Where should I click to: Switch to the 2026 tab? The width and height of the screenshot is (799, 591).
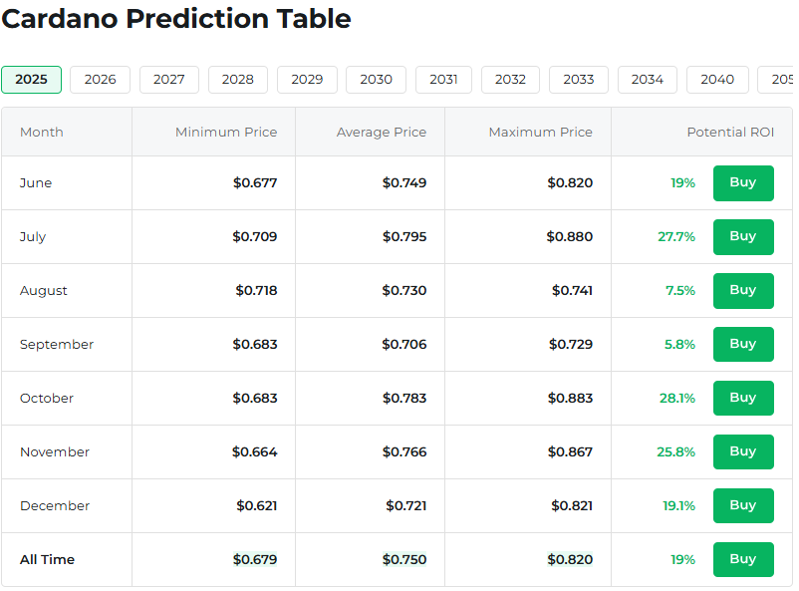[x=100, y=80]
